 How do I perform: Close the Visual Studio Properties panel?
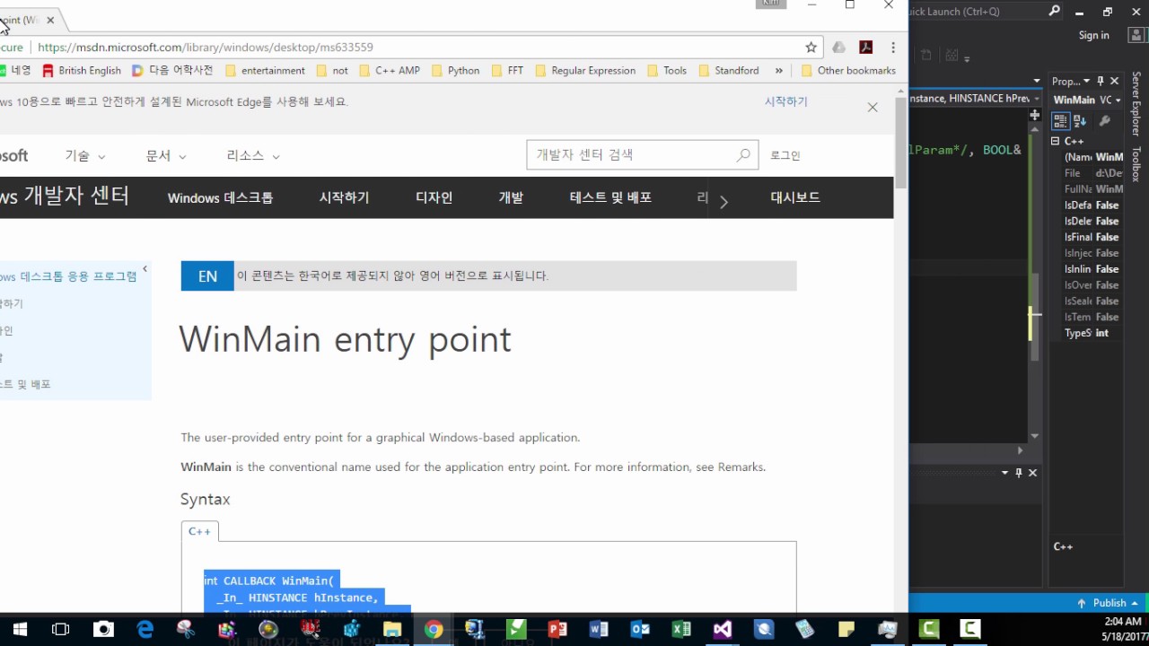tap(1115, 81)
